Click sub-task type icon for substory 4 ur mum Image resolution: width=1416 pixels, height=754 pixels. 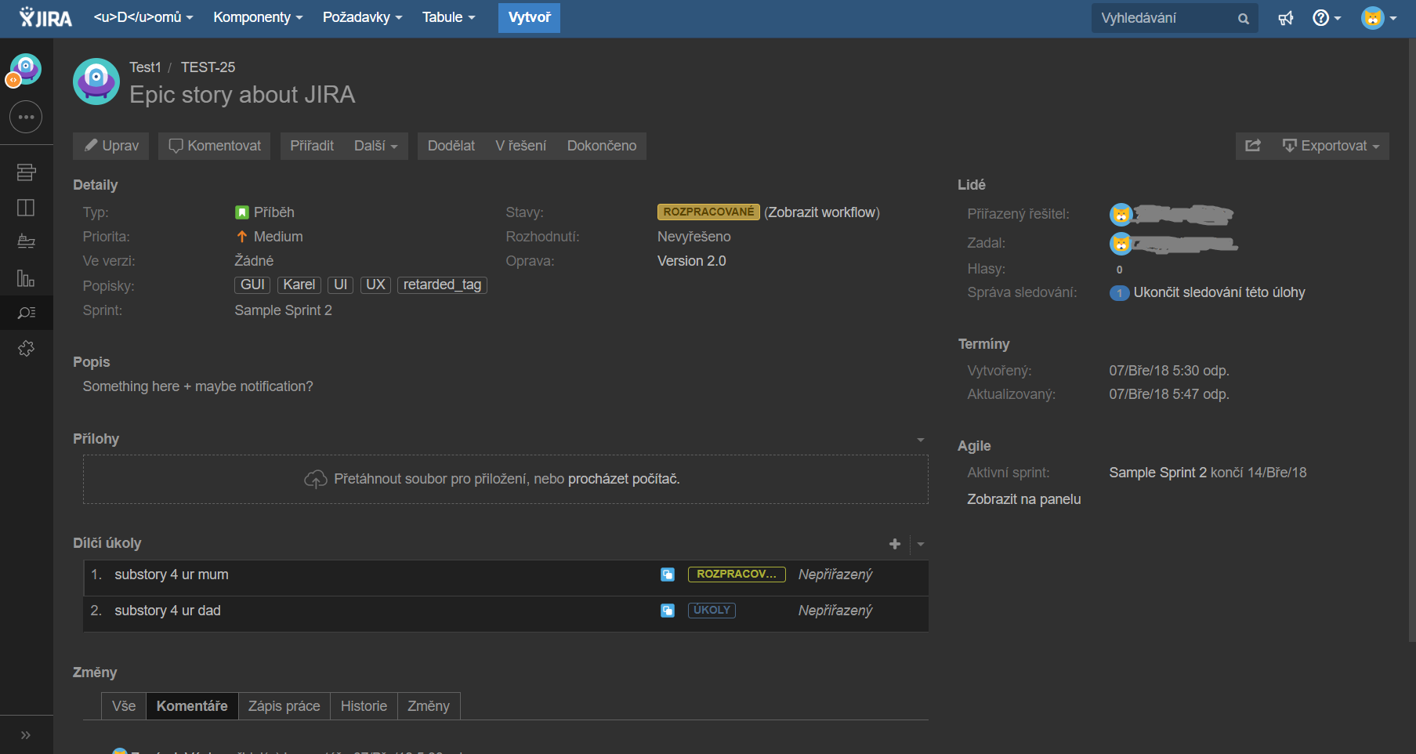click(668, 575)
